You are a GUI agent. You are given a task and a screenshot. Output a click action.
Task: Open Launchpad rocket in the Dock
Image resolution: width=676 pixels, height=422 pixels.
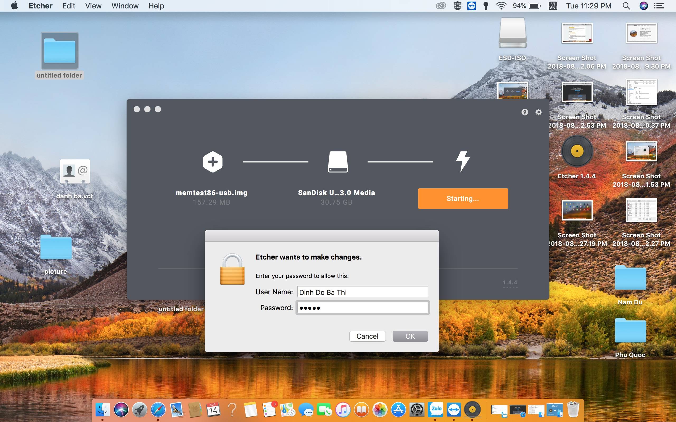pos(140,410)
